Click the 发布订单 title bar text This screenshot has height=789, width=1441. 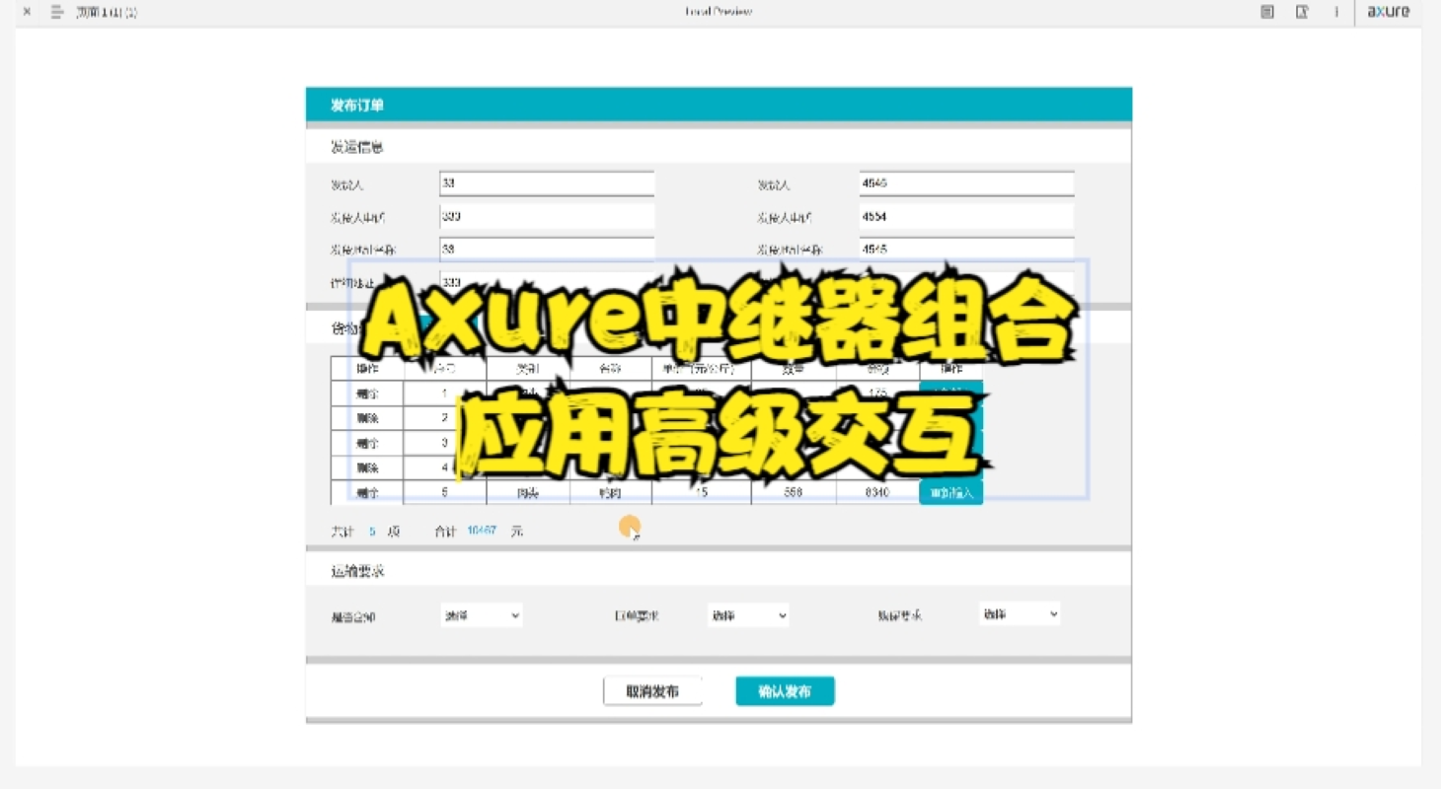pos(357,106)
